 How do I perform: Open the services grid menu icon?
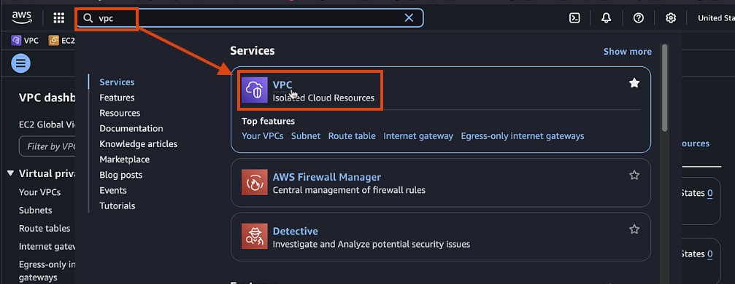(x=58, y=18)
